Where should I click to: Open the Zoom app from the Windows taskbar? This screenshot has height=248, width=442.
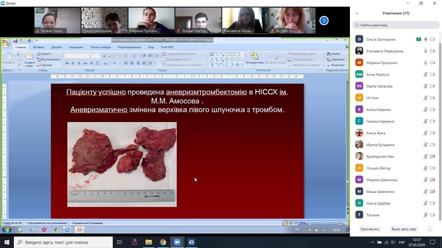[x=177, y=242]
